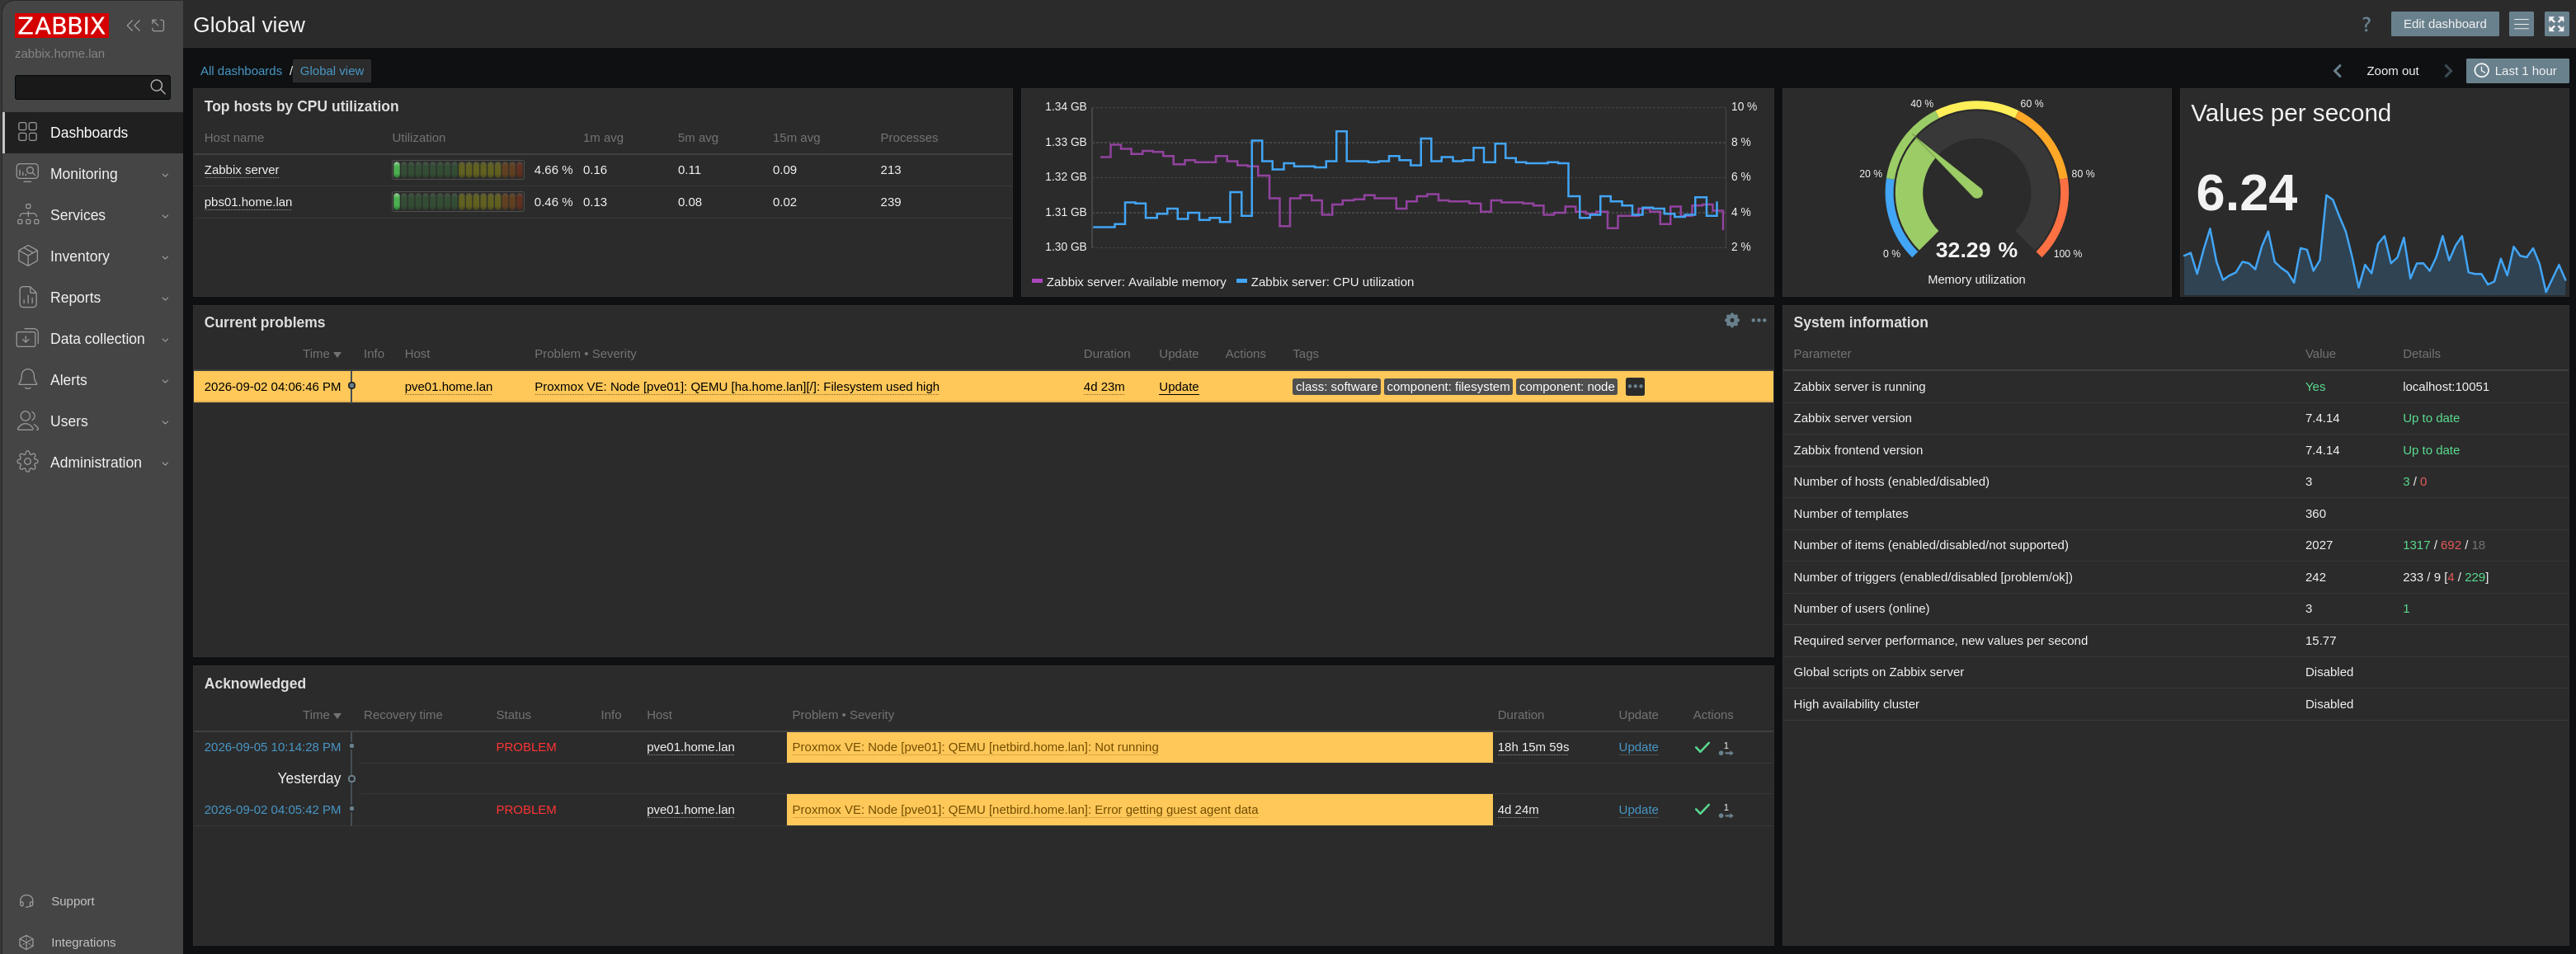Viewport: 2576px width, 954px height.
Task: Open the Dashboards menu item
Action: click(92, 132)
